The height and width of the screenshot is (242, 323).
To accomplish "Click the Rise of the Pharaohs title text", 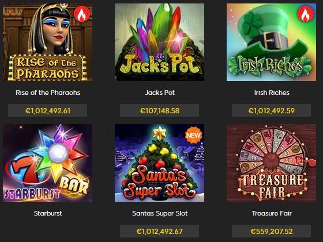I will (48, 93).
